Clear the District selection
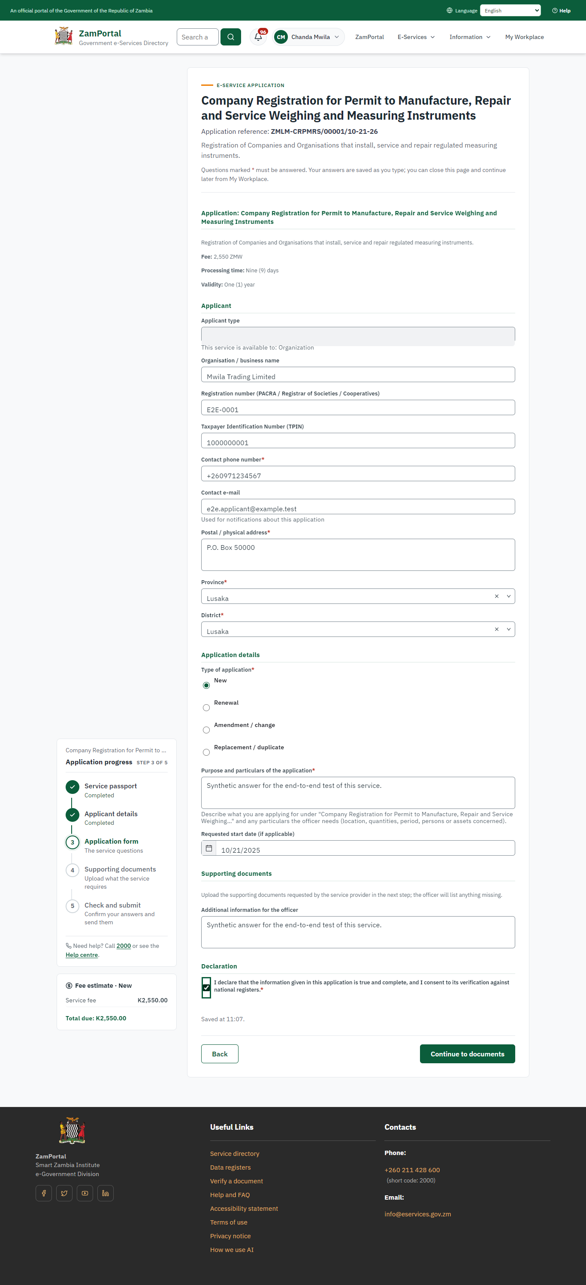Image resolution: width=586 pixels, height=1285 pixels. (x=497, y=629)
